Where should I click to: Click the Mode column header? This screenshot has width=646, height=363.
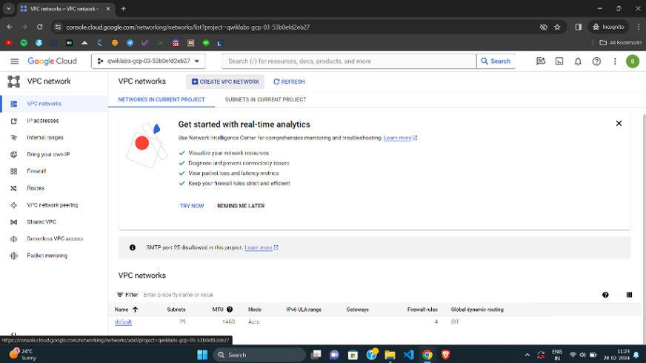pos(255,310)
